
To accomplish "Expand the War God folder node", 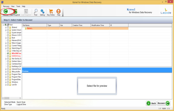I will click(x=6, y=59).
